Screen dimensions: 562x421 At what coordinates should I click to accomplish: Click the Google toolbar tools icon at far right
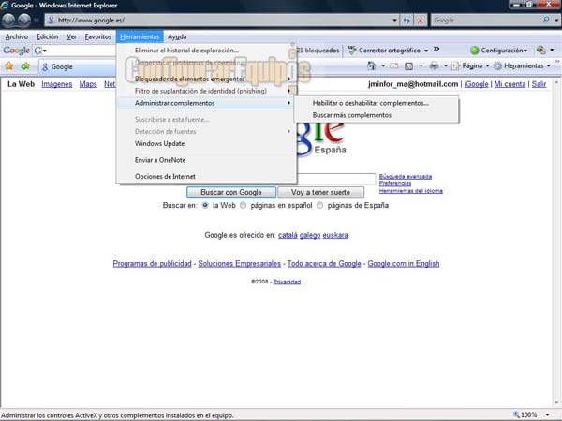(540, 51)
